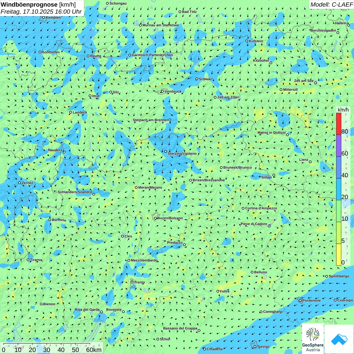This screenshot has width=354, height=354.
Task: Click the 60km scale bar label
Action: (x=94, y=350)
